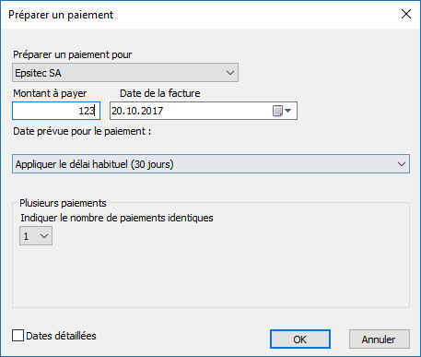The image size is (421, 357).
Task: Click the Préparer un paiement pour label
Action: coord(72,54)
